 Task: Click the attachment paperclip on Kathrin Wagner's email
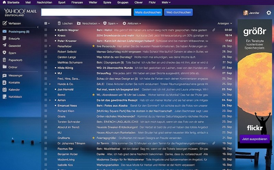(x=214, y=30)
